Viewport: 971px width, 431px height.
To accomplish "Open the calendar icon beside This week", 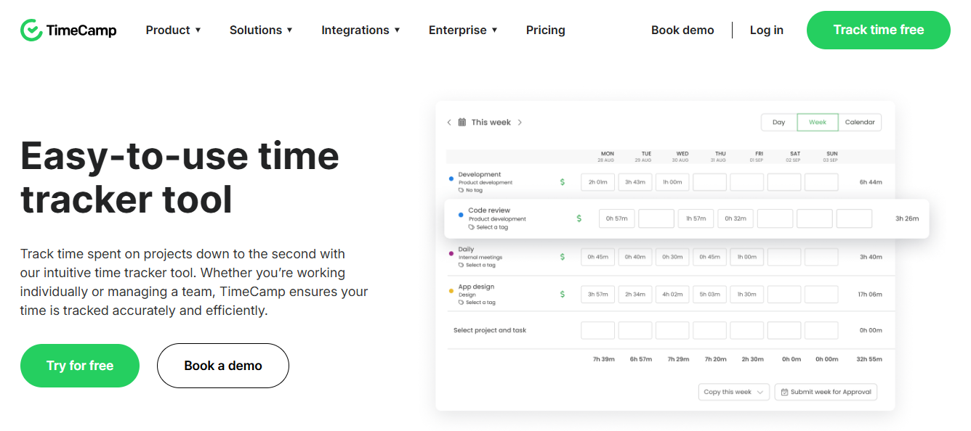I will 462,123.
